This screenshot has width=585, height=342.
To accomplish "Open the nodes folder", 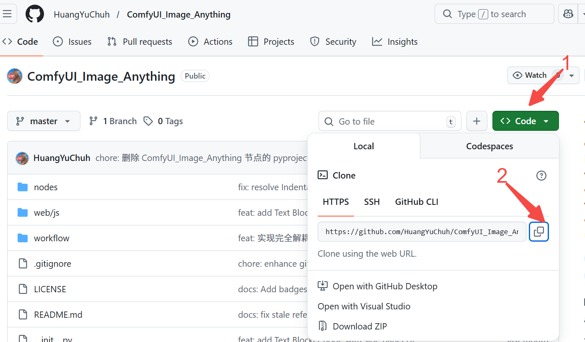I will [46, 187].
